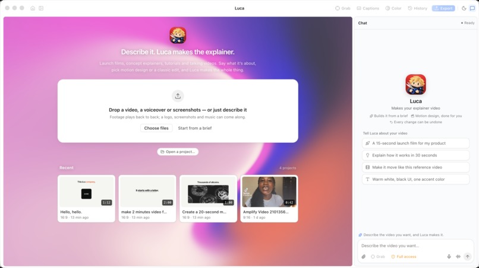Open the 'Amplify Video 2101356...' project
Viewport: 479px width, 268px height.
(x=269, y=199)
